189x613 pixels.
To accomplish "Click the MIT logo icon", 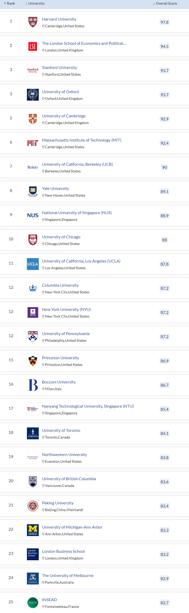I will [33, 143].
